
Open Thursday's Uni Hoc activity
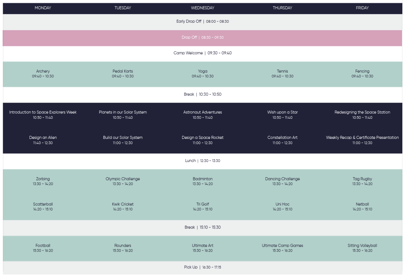point(282,206)
